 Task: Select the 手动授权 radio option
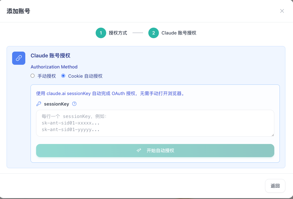(33, 76)
